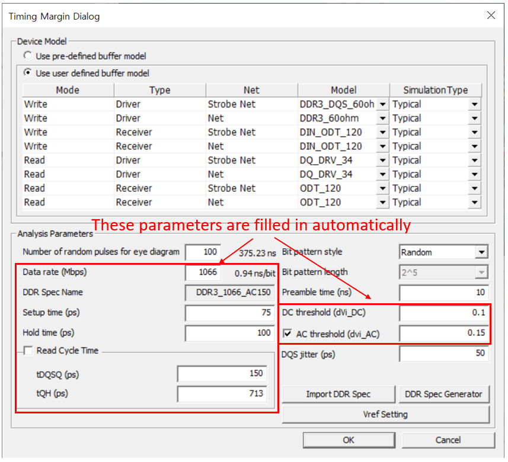Cancel the Timing Margin dialog
508x462 pixels.
click(448, 439)
